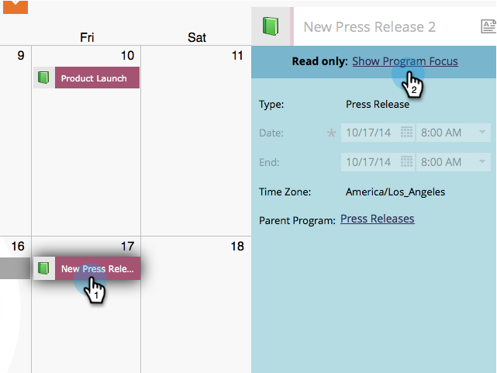
Task: Click the orange icon at top left
Action: pyautogui.click(x=16, y=7)
